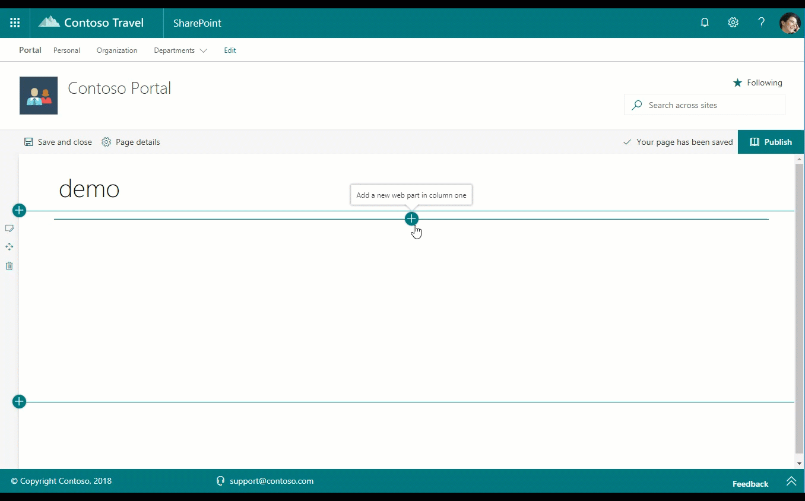This screenshot has width=805, height=501.
Task: Expand the Departments dropdown menu
Action: 180,50
